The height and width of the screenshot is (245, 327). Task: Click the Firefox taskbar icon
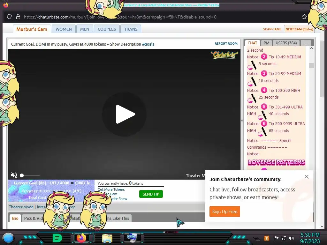(81, 238)
